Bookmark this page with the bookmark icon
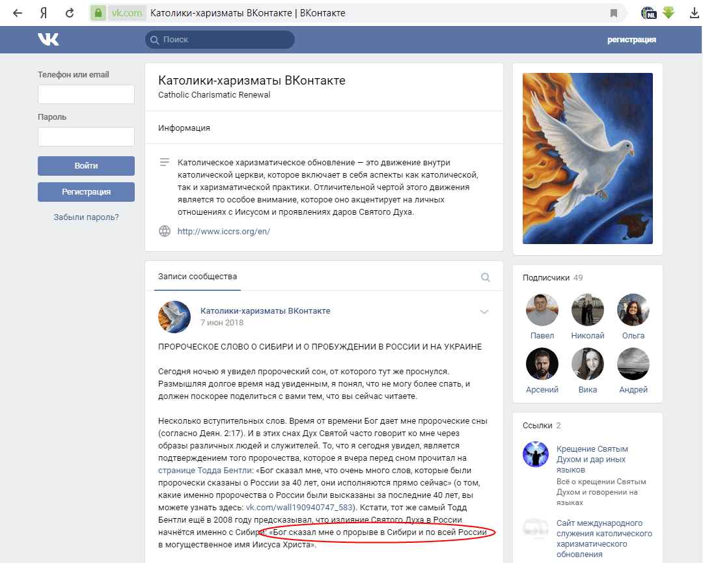Image resolution: width=703 pixels, height=563 pixels. pos(614,13)
